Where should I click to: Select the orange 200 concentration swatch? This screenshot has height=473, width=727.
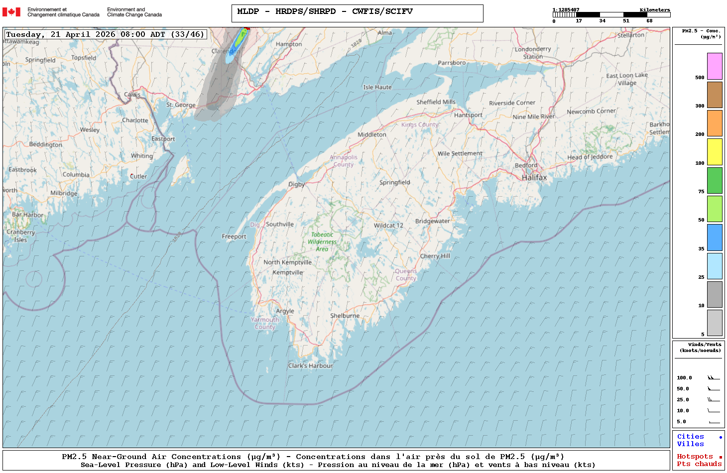[x=715, y=123]
